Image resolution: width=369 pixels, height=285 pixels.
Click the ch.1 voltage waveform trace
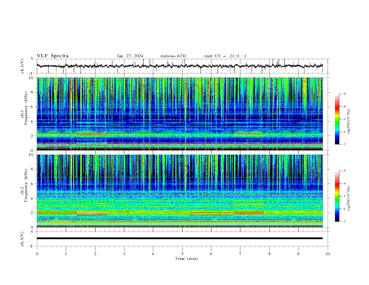tap(179, 66)
